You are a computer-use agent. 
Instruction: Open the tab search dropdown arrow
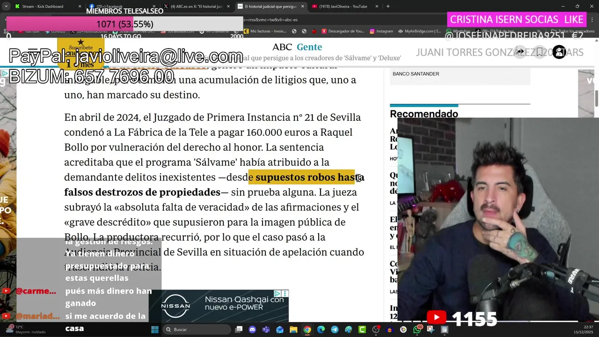point(6,7)
